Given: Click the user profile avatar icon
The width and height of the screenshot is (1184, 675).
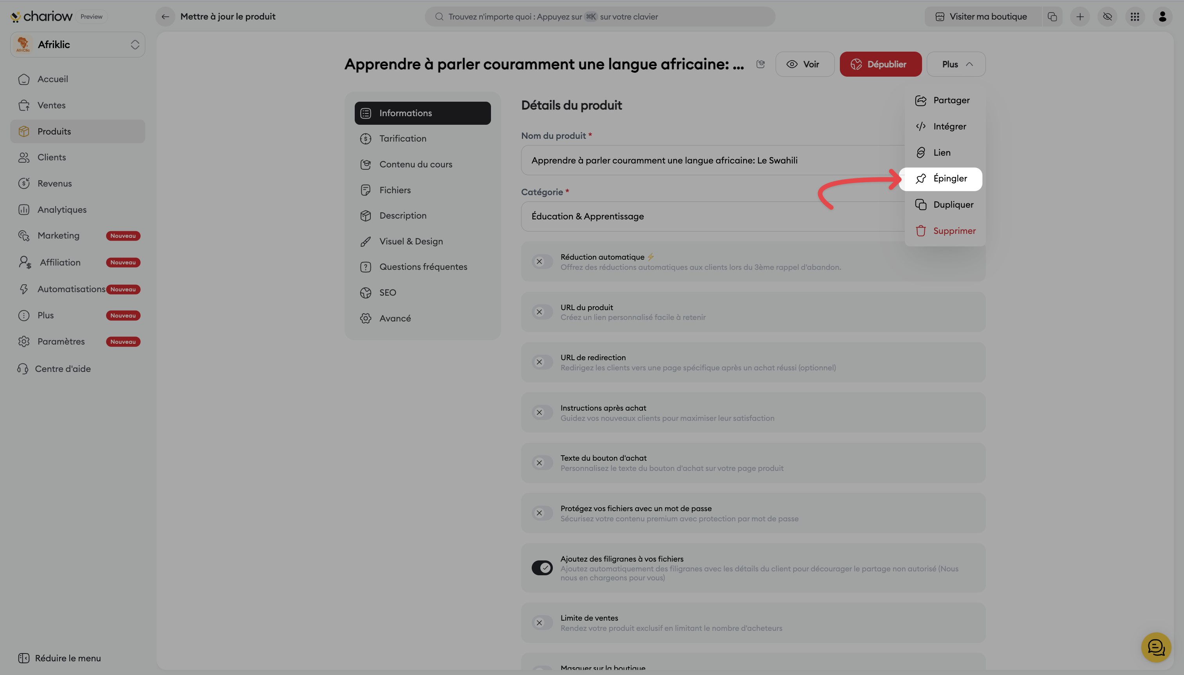Looking at the screenshot, I should tap(1162, 17).
